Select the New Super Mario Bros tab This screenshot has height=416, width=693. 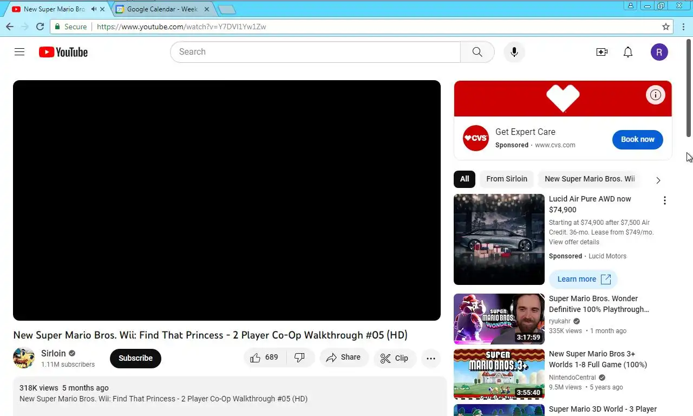(54, 9)
